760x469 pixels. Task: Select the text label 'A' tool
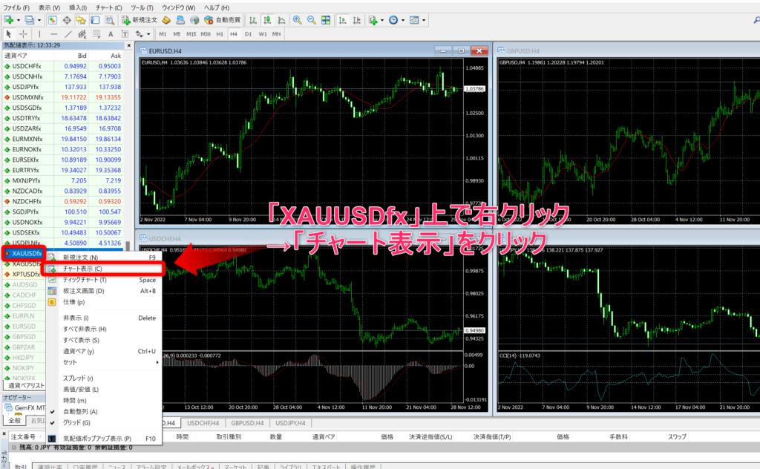pyautogui.click(x=111, y=34)
